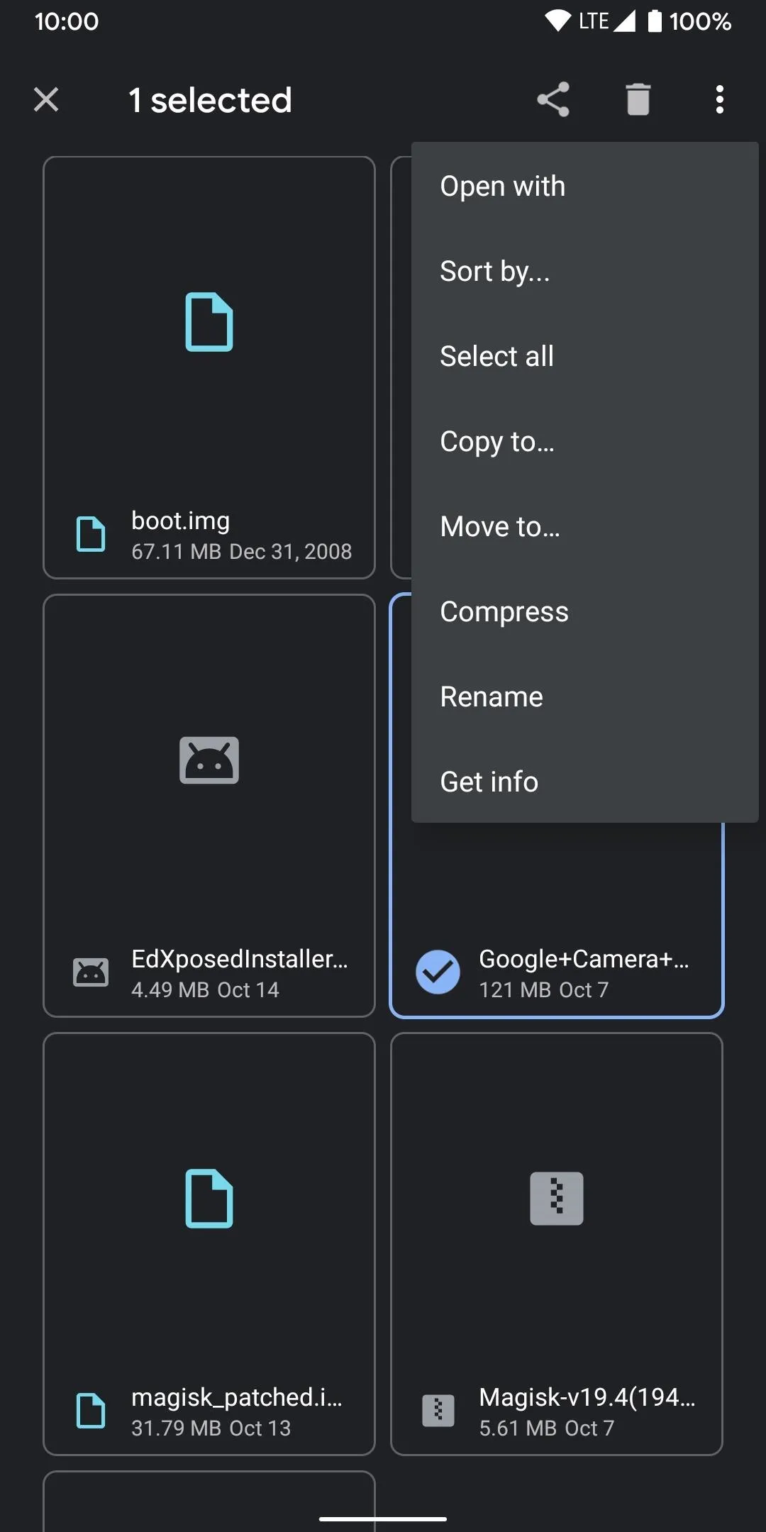The image size is (766, 1532).
Task: Tap the Magisk-v19.4 large zip thumbnail
Action: click(x=557, y=1199)
